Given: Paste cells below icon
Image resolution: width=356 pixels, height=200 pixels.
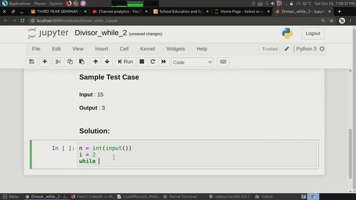Looking at the screenshot, I should [x=82, y=62].
